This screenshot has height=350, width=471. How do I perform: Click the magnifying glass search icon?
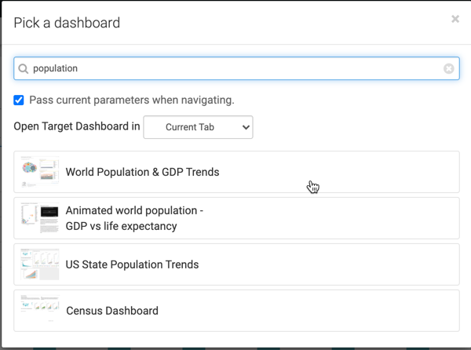24,69
